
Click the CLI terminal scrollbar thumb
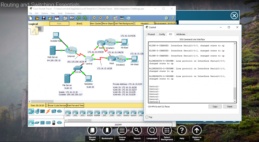(235, 93)
